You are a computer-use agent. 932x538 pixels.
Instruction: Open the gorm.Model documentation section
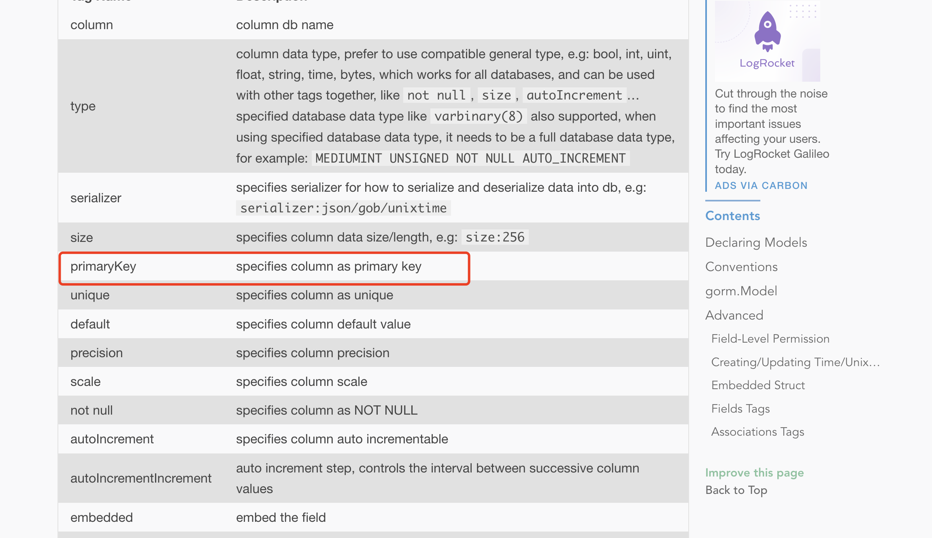point(741,291)
